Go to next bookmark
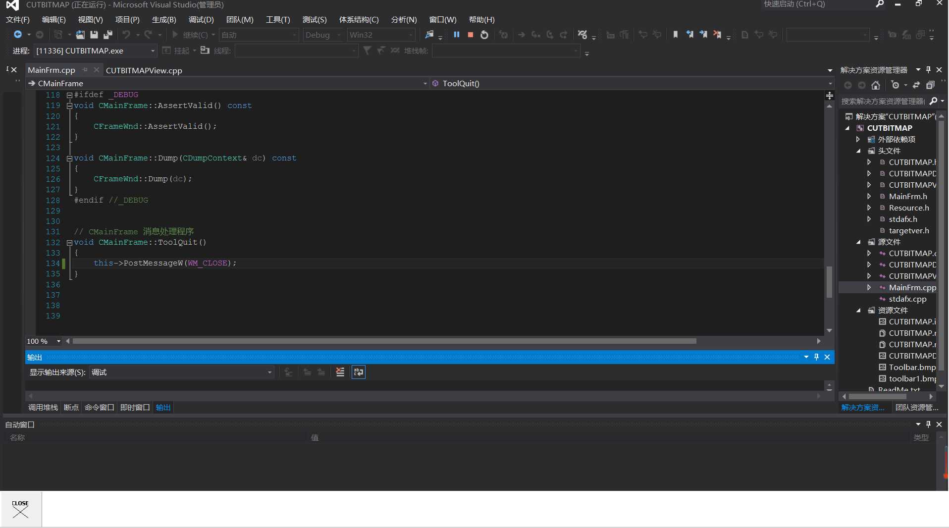Screen dimensions: 949x528 (703, 35)
